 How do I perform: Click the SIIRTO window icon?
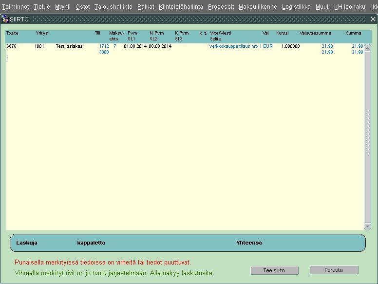coord(4,19)
